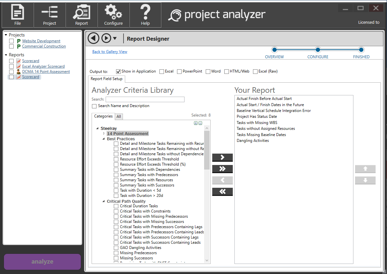Check Task with Duration > 20d criterion

pyautogui.click(x=116, y=196)
